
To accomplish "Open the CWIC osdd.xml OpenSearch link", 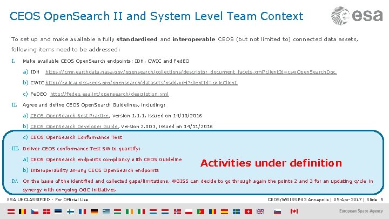I will 142,82.
